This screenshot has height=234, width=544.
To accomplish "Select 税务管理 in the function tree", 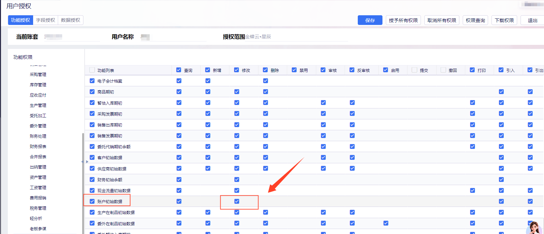I will click(38, 208).
